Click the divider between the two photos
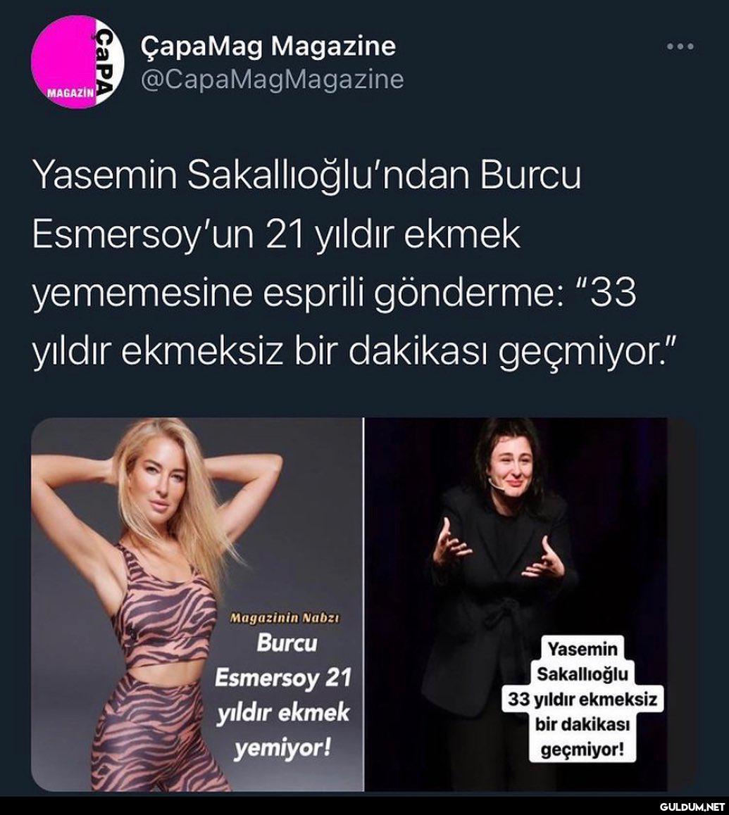The width and height of the screenshot is (729, 815). tap(363, 604)
